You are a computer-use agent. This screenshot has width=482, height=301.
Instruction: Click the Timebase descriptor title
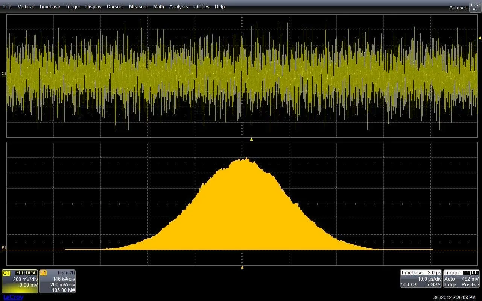click(x=412, y=273)
